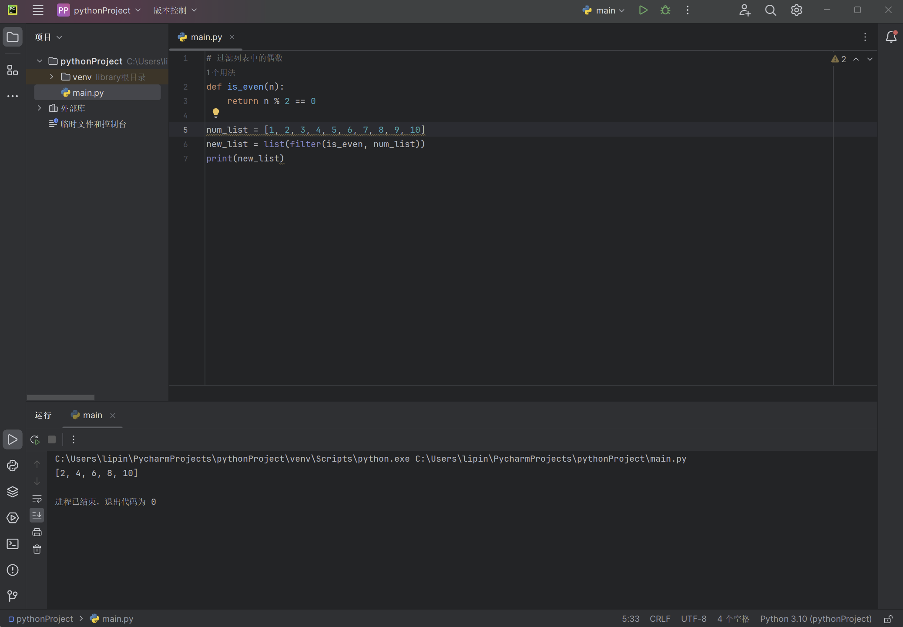This screenshot has width=903, height=627.
Task: Open version control 版本控制 dropdown
Action: (175, 10)
